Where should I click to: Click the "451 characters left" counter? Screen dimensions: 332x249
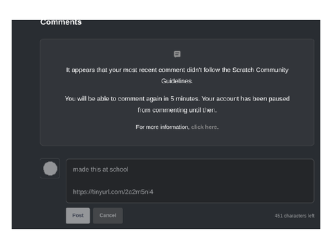pos(295,216)
